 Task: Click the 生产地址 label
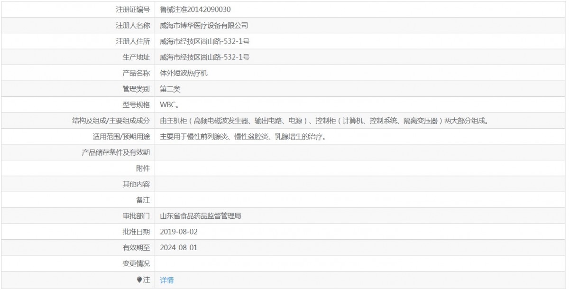pos(136,57)
